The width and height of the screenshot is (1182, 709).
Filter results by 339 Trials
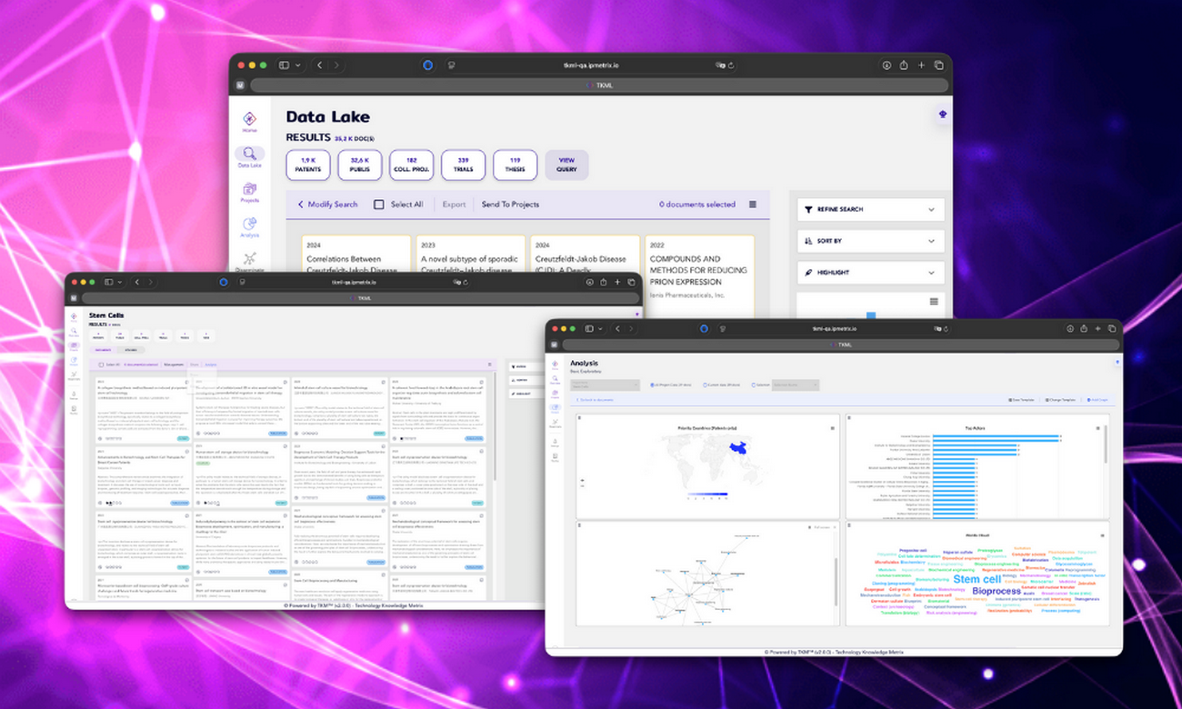(463, 165)
